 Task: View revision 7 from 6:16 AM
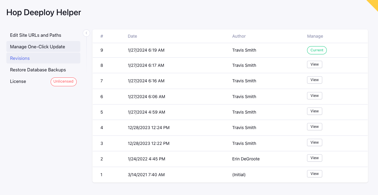coord(314,80)
